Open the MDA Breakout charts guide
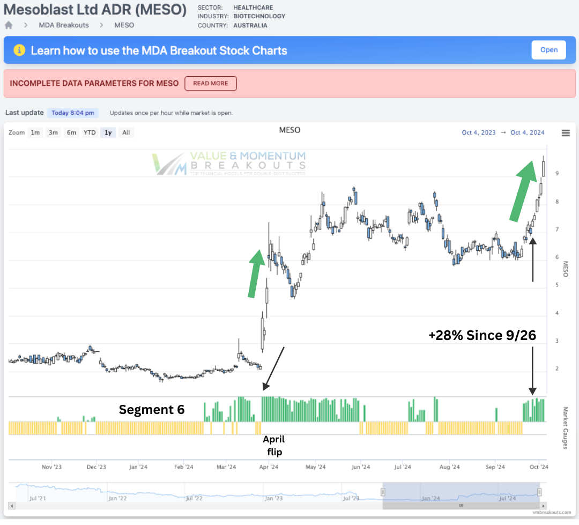 pyautogui.click(x=548, y=50)
